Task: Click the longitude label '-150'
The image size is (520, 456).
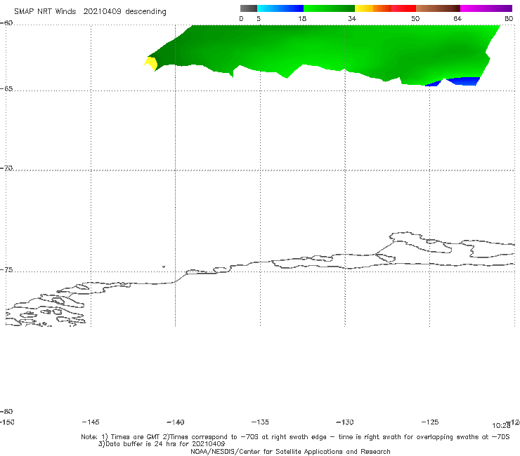Action: tap(7, 422)
